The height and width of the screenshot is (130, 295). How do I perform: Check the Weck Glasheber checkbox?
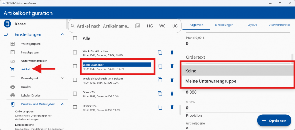point(75,66)
